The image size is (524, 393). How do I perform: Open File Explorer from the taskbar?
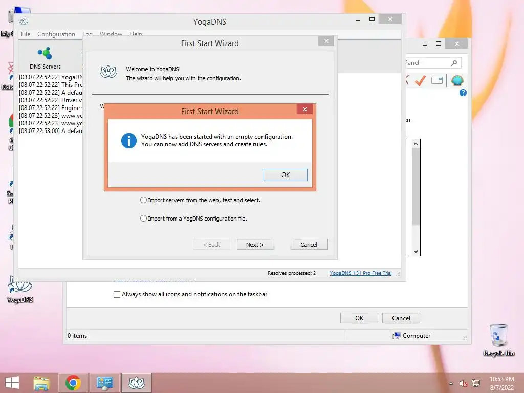[41, 383]
